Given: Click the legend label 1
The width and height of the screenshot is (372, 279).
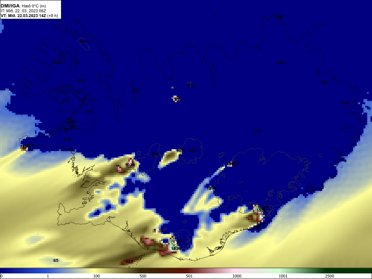Looking at the screenshot, I should coord(48,276).
